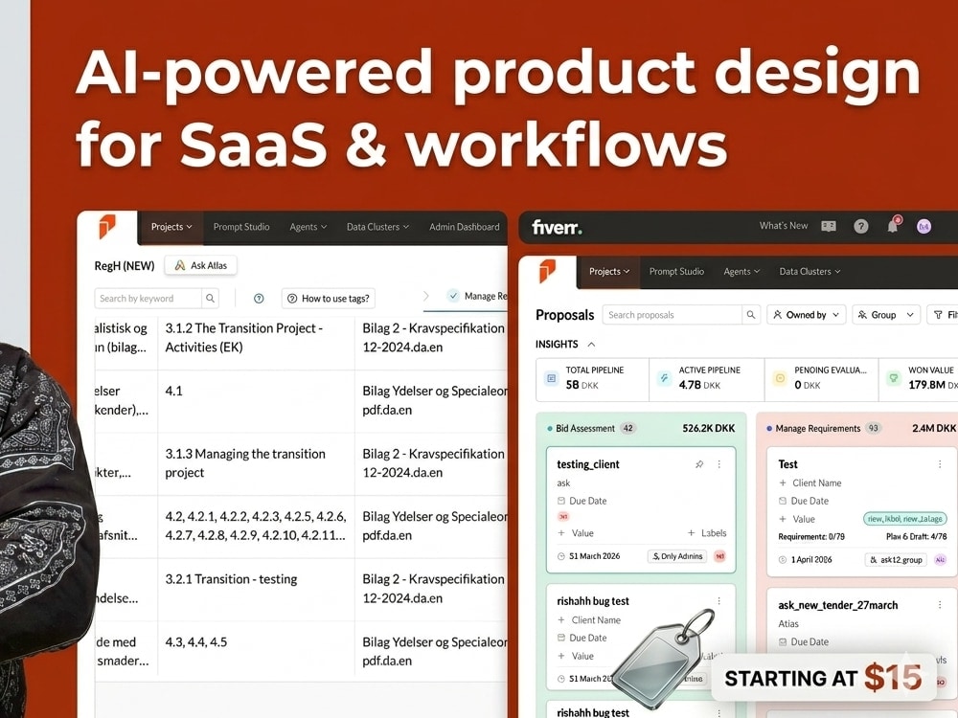Click the cell reading '4.1'
Image resolution: width=958 pixels, height=718 pixels.
(256, 400)
